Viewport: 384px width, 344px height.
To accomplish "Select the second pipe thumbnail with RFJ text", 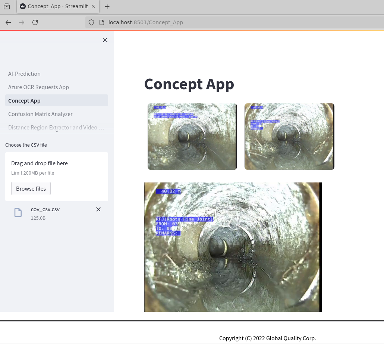I will coord(289,137).
